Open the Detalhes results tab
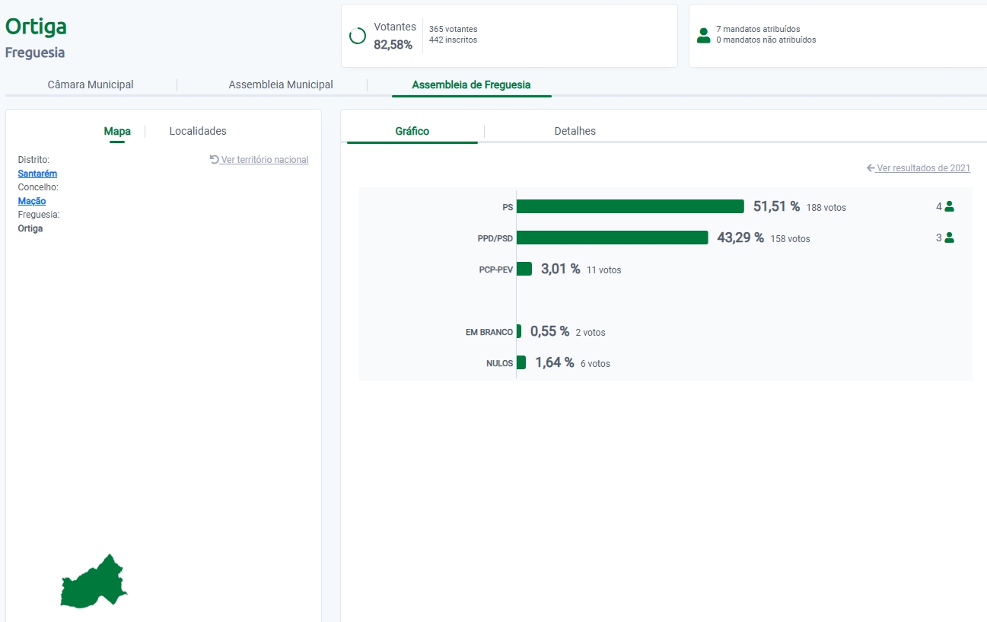This screenshot has width=987, height=622. [575, 131]
